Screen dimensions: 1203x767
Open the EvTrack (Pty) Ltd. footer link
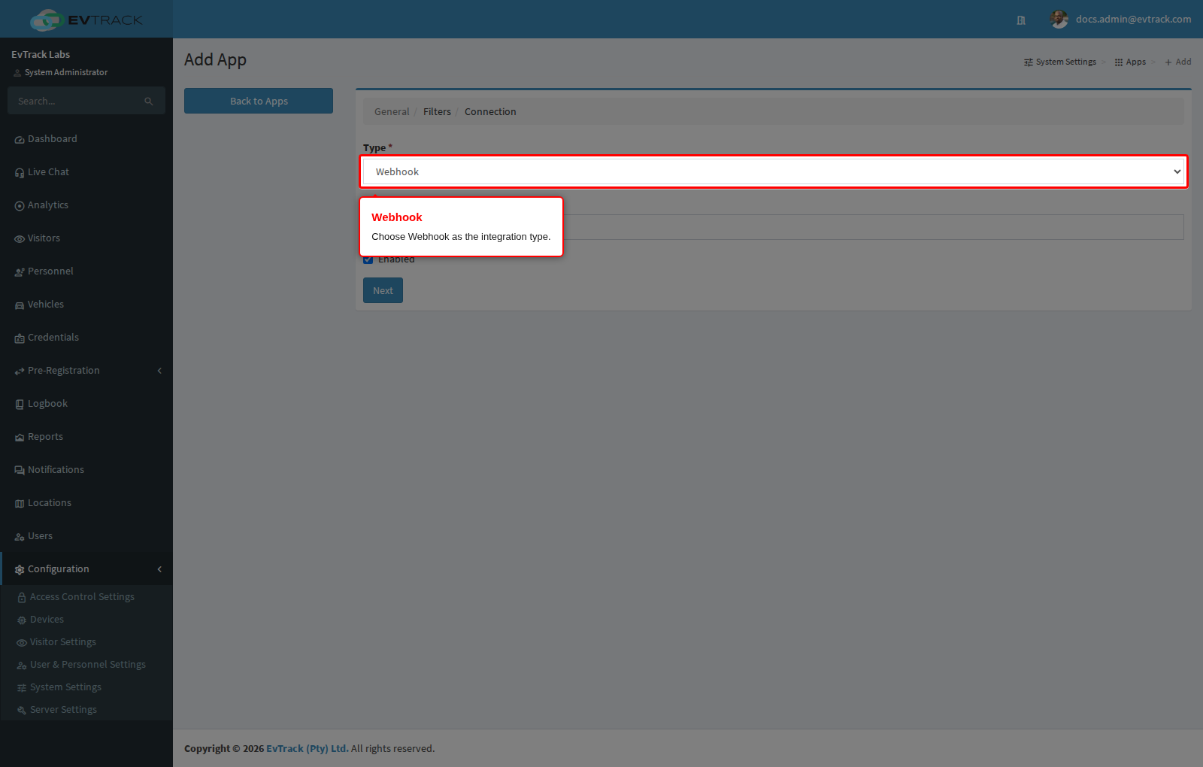308,749
